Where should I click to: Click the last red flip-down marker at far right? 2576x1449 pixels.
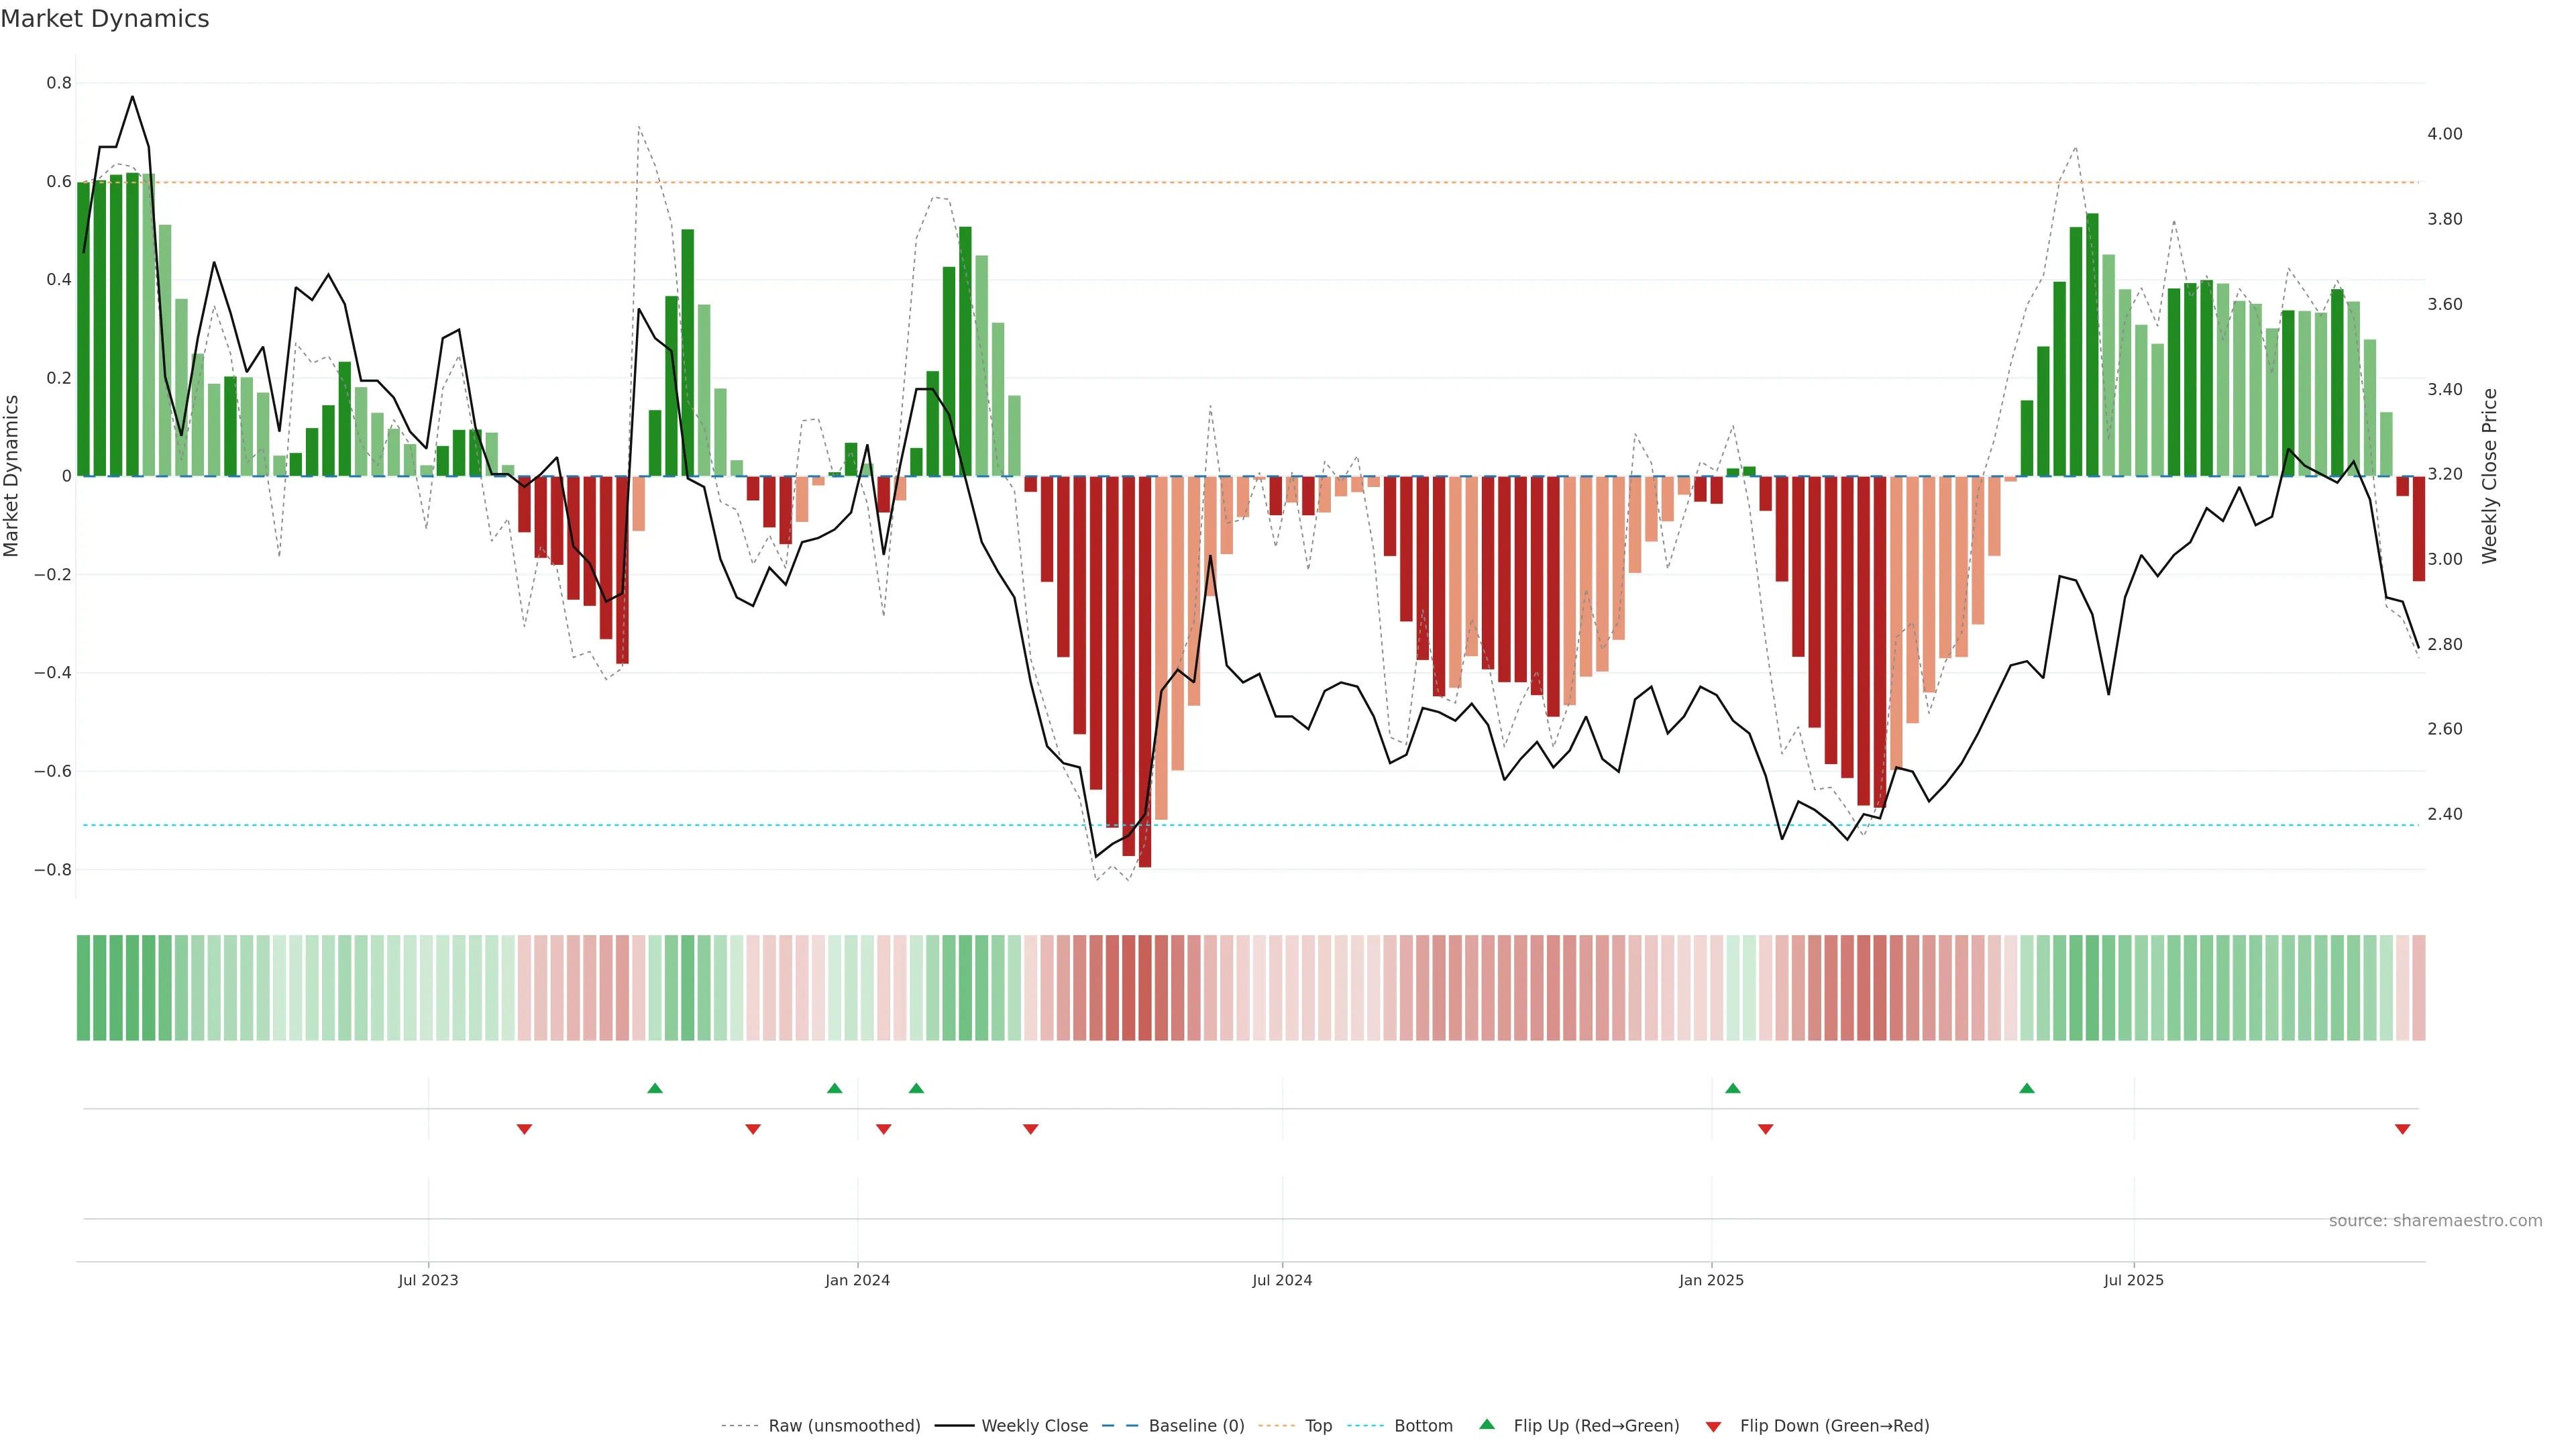2402,1129
